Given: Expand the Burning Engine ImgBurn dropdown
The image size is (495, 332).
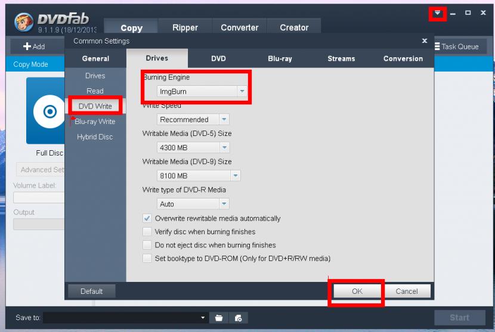Looking at the screenshot, I should [x=242, y=91].
